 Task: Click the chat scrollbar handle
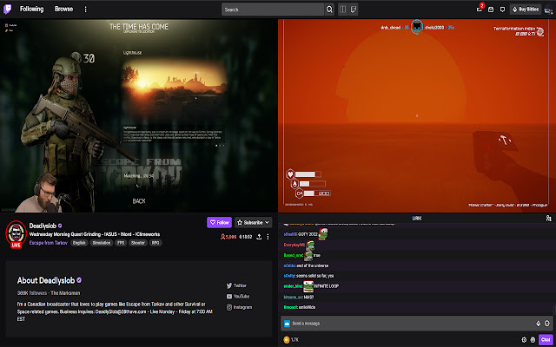(554, 311)
